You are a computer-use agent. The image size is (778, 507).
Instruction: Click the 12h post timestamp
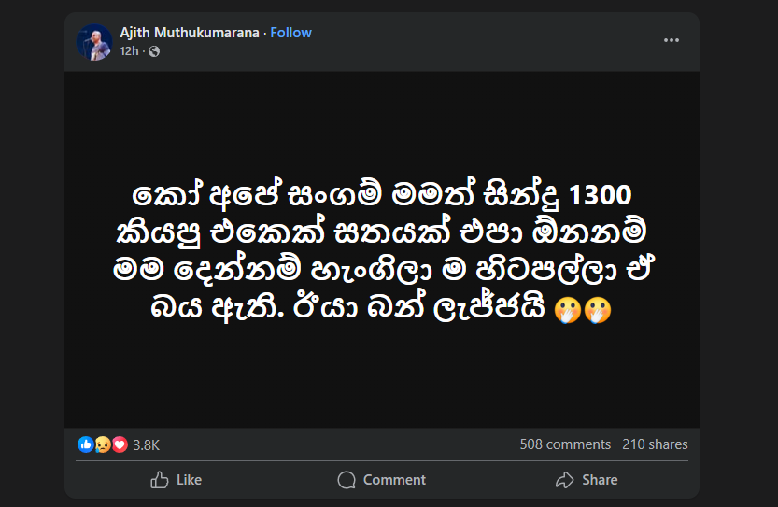[129, 51]
